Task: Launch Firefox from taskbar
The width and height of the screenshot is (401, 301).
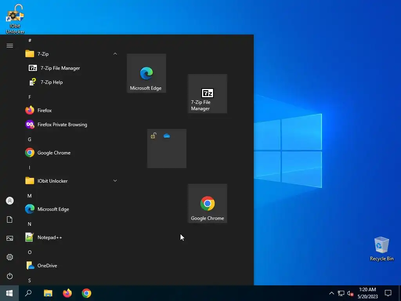Action: pos(67,293)
